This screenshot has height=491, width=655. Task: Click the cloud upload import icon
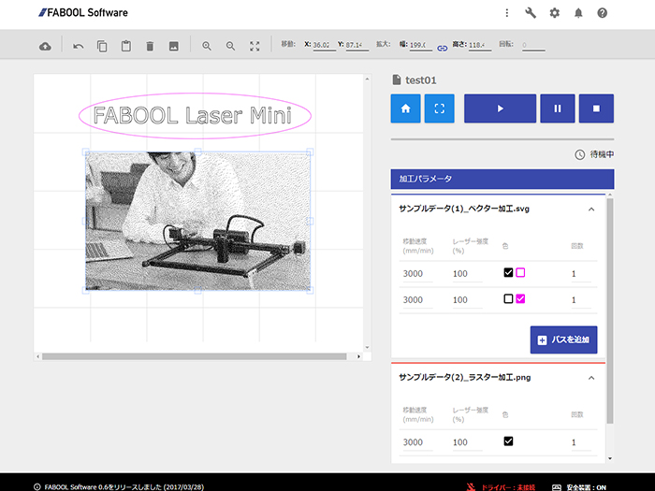pyautogui.click(x=45, y=47)
